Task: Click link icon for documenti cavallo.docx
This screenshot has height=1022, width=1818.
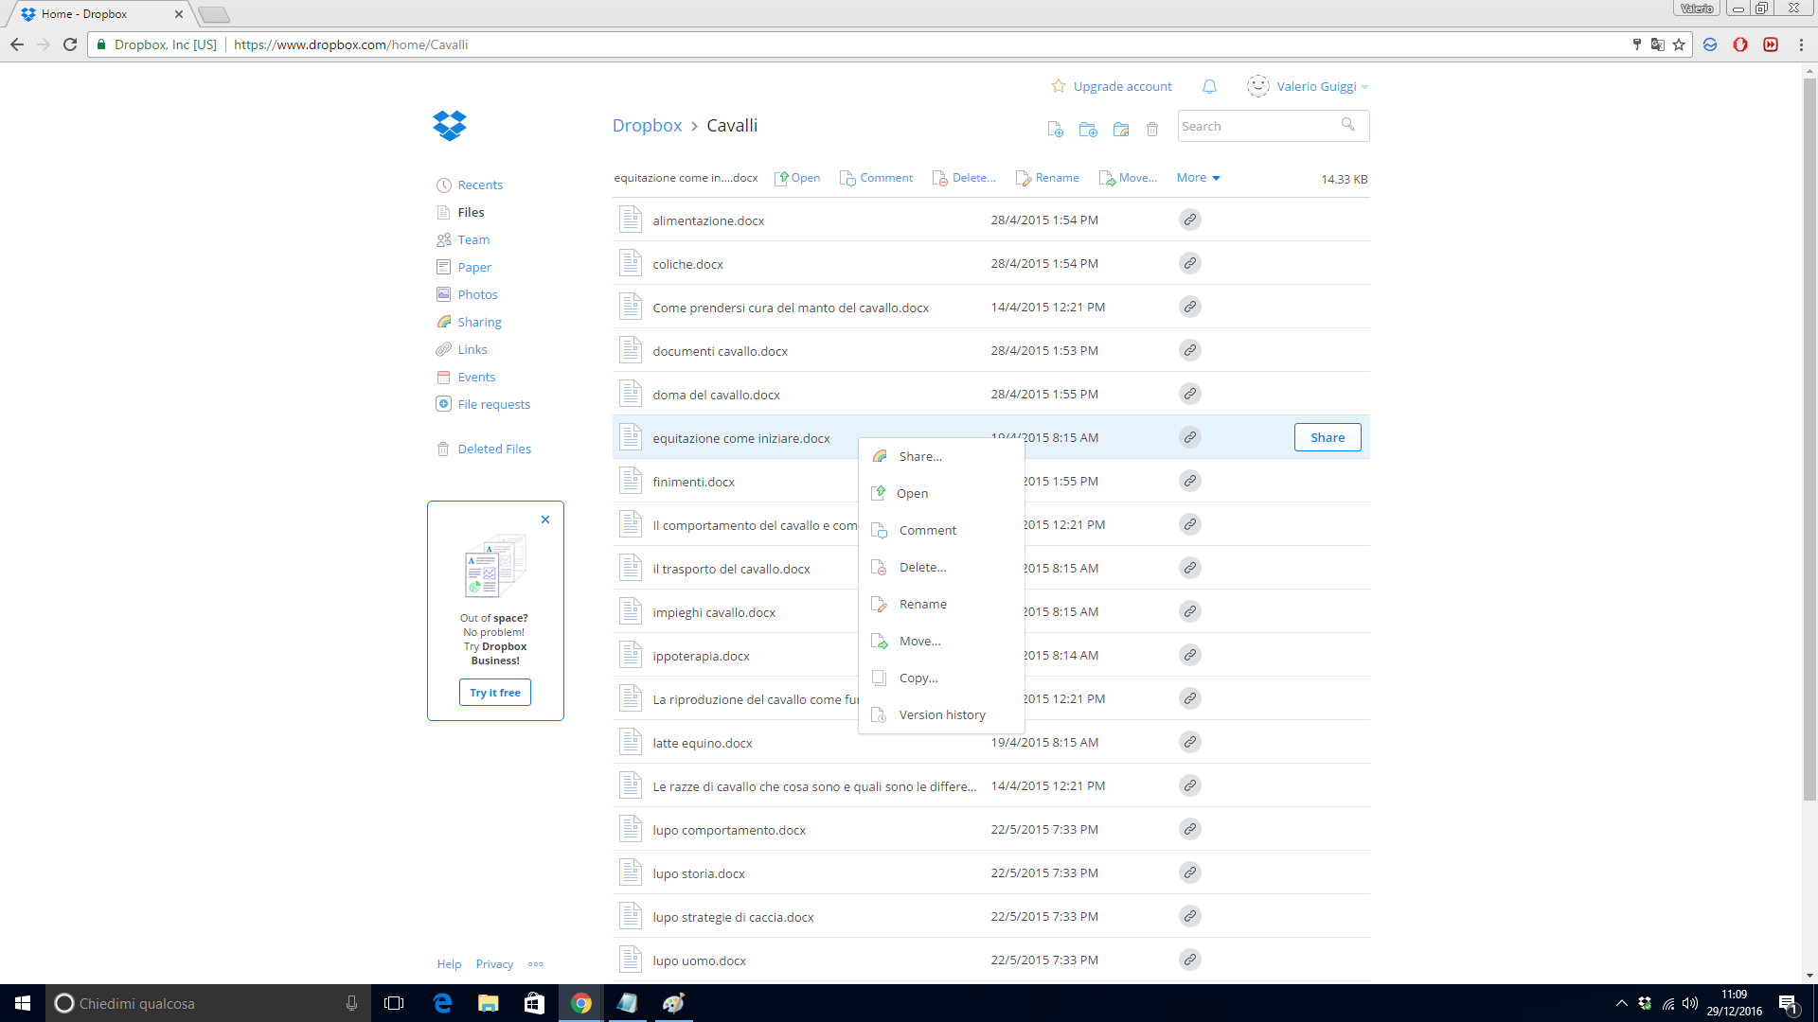Action: tap(1190, 350)
